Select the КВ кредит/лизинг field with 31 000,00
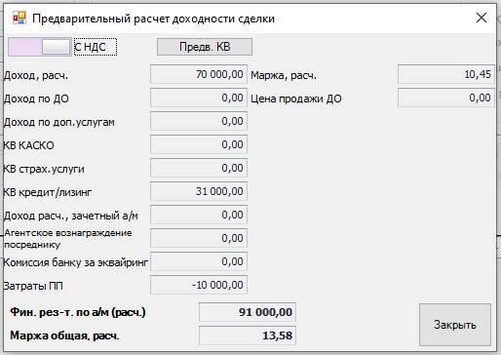The height and width of the screenshot is (355, 501). coord(199,191)
